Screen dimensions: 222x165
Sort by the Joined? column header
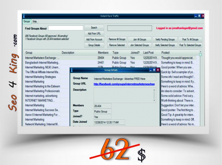pyautogui.click(x=135, y=53)
